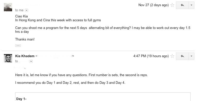Open more options for Nov 27 message
This screenshot has width=197, height=101.
tap(192, 5)
